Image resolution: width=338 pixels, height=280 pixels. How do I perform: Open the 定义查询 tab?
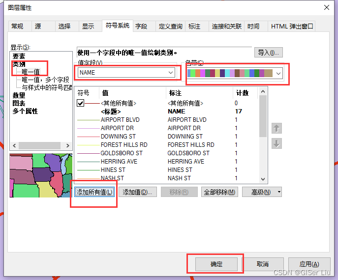tap(170, 26)
